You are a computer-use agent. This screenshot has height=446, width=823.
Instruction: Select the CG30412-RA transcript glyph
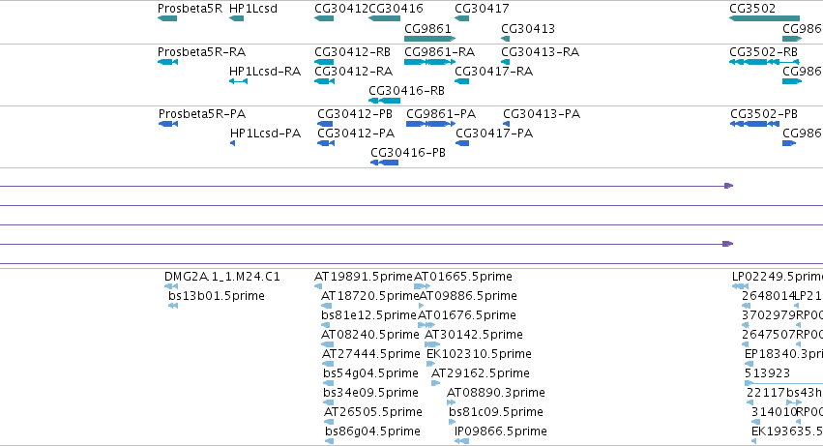pos(324,81)
